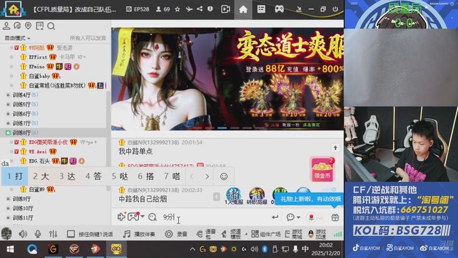The image size is (458, 258).
Task: Click the airplane jump-channel icon
Action: click(x=189, y=9)
